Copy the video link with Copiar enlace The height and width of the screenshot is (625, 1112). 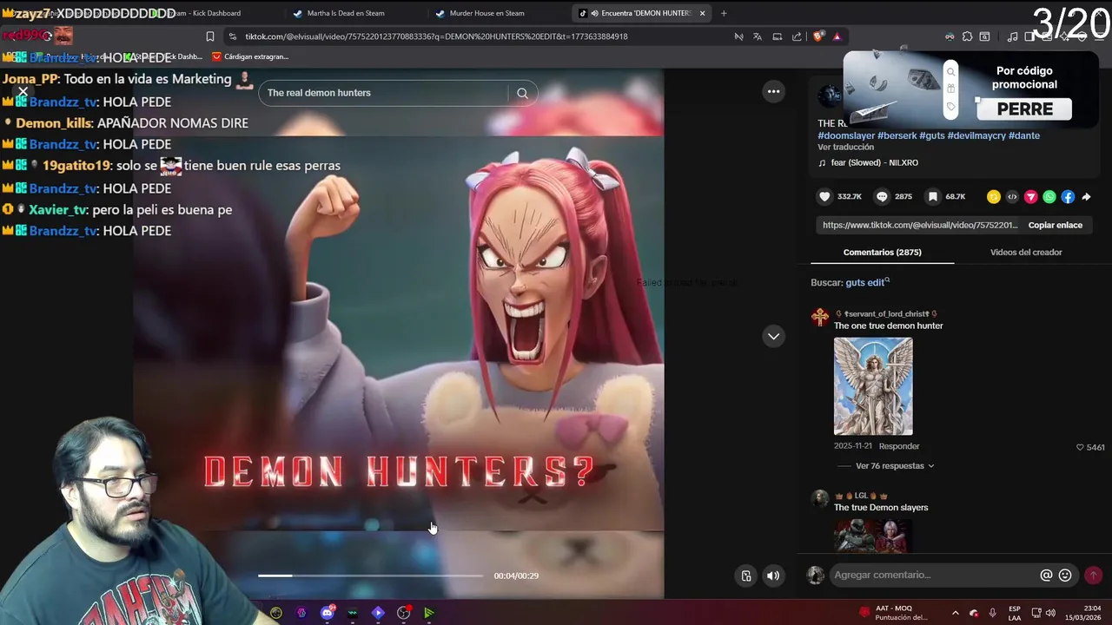tap(1055, 225)
